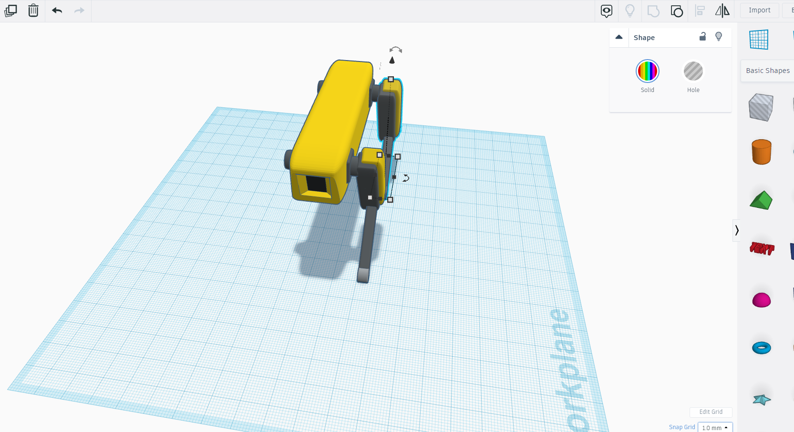Undo the last action

point(57,10)
